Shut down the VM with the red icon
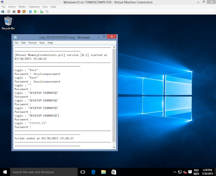The width and height of the screenshot is (216, 176). coord(19,12)
